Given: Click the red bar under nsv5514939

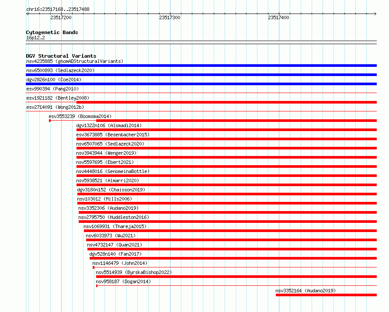Looking at the screenshot, I should (x=236, y=277).
